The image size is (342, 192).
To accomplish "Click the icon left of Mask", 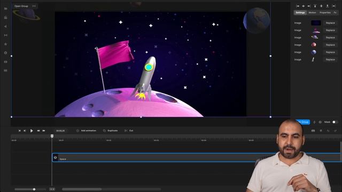I will pyautogui.click(x=320, y=122).
